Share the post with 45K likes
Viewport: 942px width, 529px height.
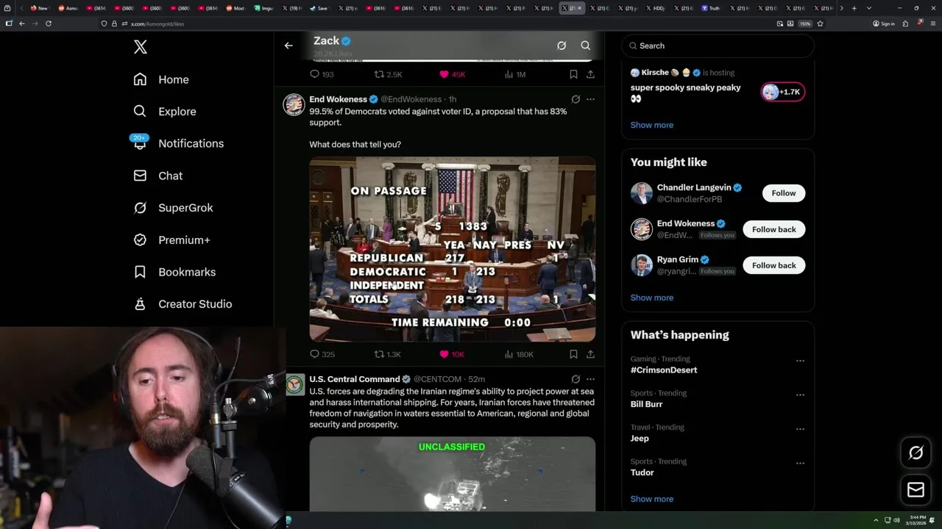tap(590, 74)
